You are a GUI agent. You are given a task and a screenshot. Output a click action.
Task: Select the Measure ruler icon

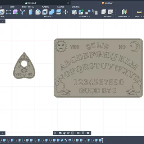click(139, 12)
